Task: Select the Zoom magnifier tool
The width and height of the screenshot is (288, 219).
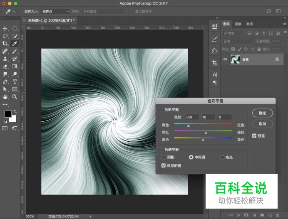Action: click(x=15, y=96)
